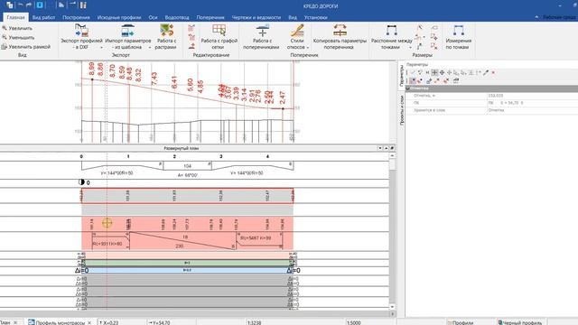Image resolution: width=578 pixels, height=325 pixels.
Task: Click the Стили откосов icon
Action: (297, 31)
